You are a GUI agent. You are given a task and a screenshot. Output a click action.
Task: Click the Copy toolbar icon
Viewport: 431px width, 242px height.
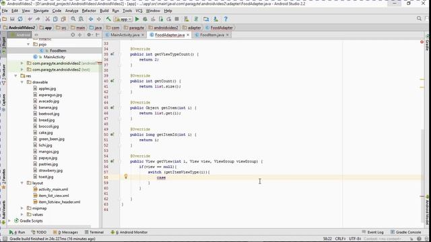click(55, 19)
